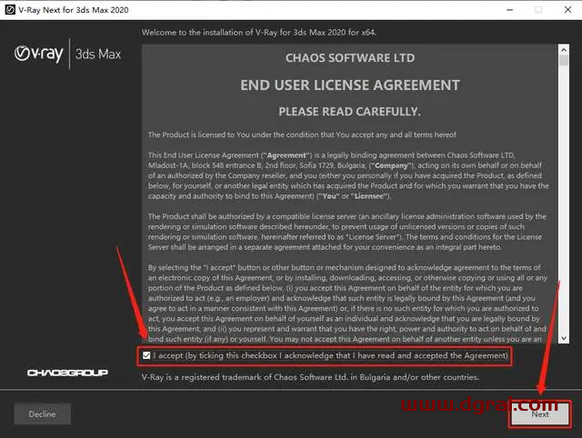This screenshot has width=582, height=438.
Task: Close the V-Ray installer window
Action: [x=567, y=10]
